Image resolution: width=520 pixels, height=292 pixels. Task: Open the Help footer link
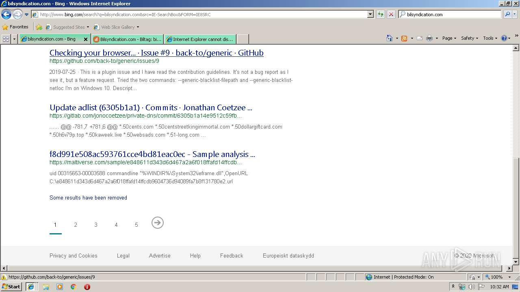coord(195,255)
